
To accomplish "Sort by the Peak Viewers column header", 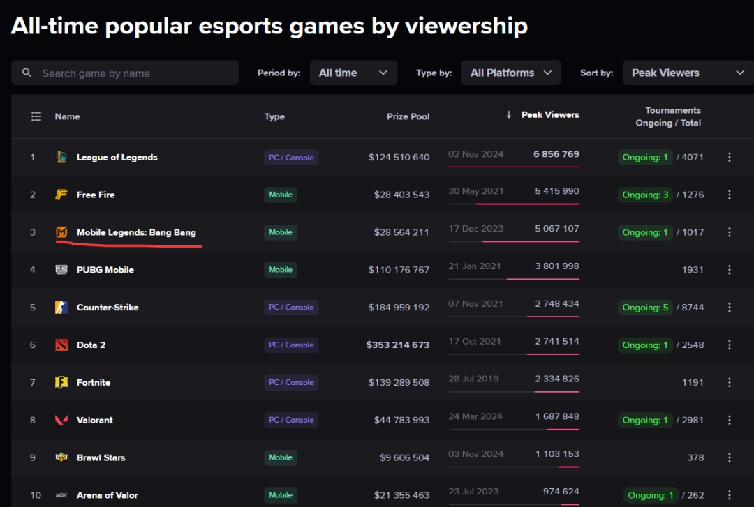I will [549, 115].
